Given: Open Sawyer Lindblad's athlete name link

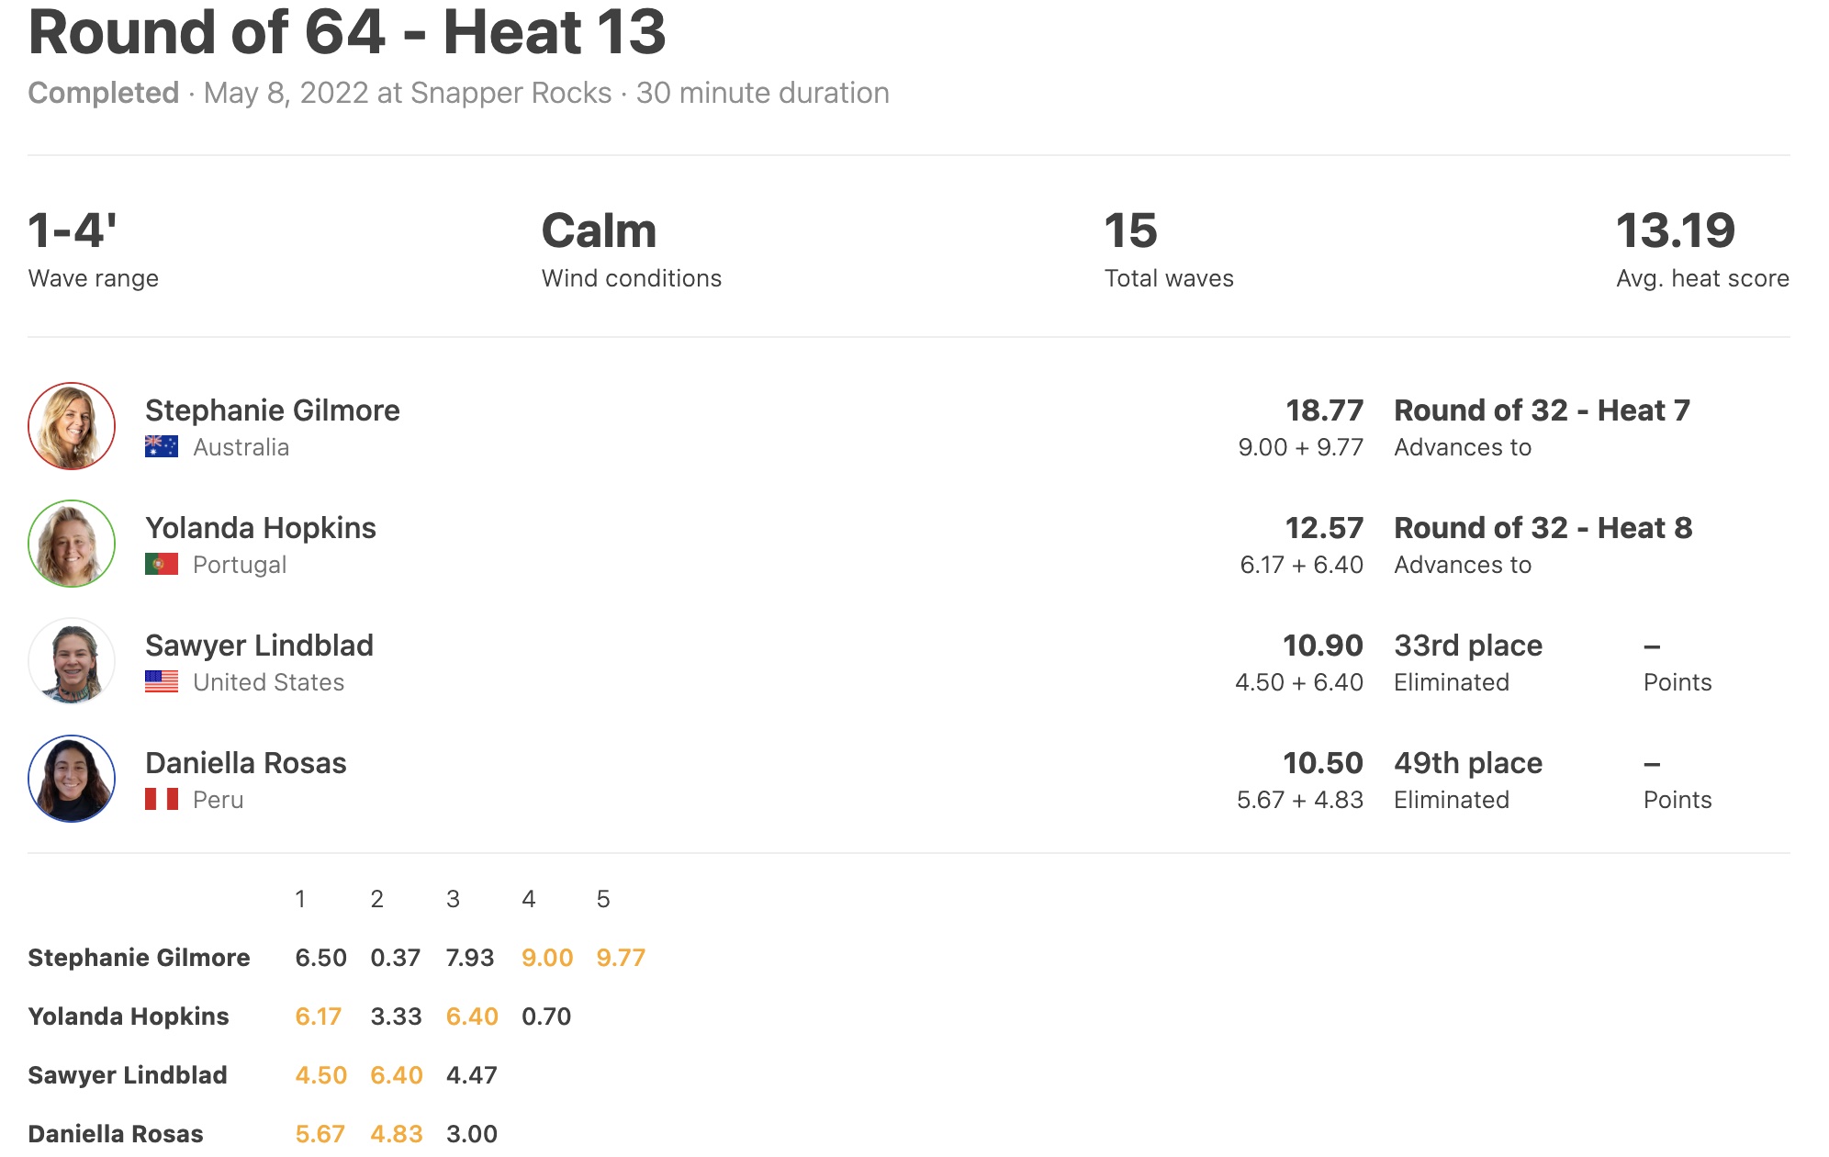Looking at the screenshot, I should [x=259, y=646].
